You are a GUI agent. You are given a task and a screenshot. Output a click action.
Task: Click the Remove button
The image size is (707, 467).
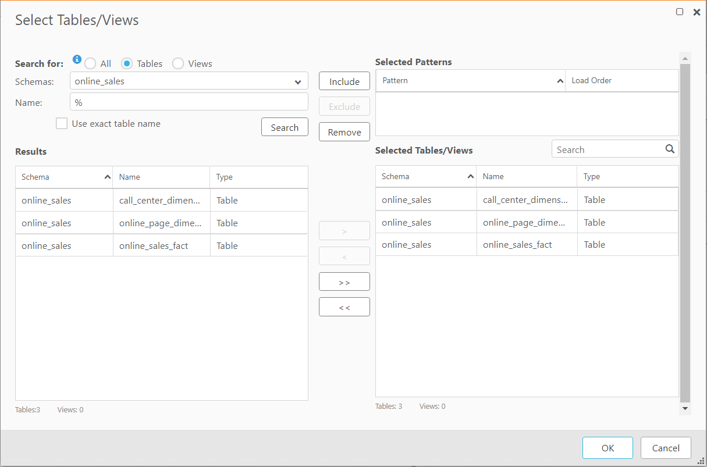[x=344, y=131]
